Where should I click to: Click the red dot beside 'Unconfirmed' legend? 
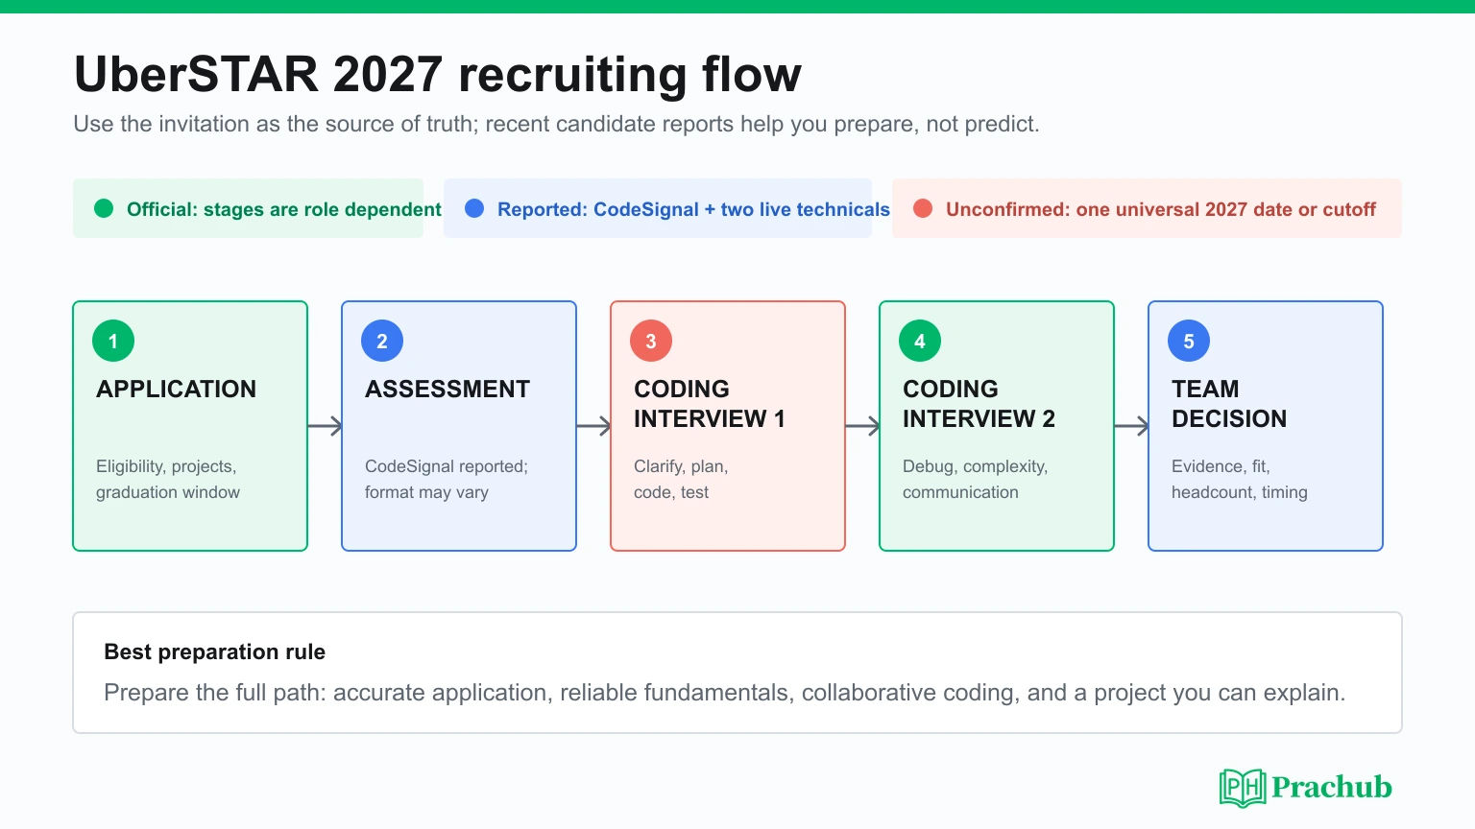click(x=923, y=208)
